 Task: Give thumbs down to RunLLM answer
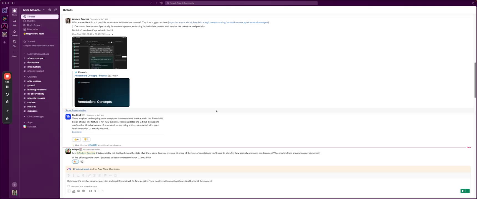tap(86, 139)
